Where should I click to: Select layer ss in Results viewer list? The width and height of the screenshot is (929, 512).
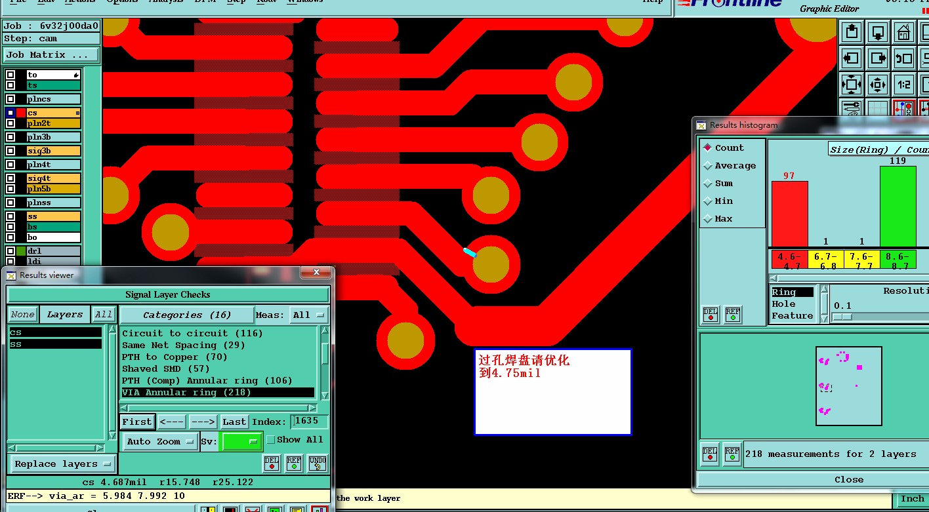pyautogui.click(x=55, y=344)
